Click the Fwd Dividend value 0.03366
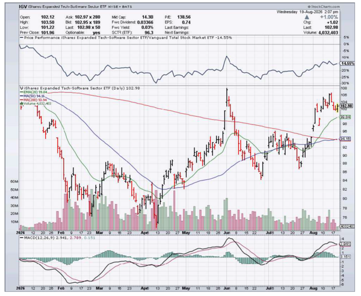 click(x=145, y=22)
